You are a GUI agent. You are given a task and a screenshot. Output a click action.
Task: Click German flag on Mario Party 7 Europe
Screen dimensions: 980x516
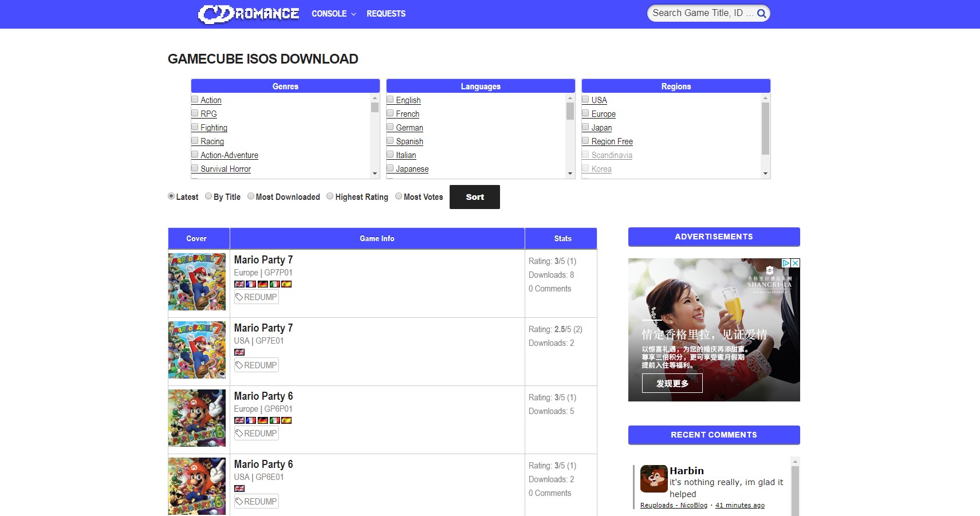(263, 284)
